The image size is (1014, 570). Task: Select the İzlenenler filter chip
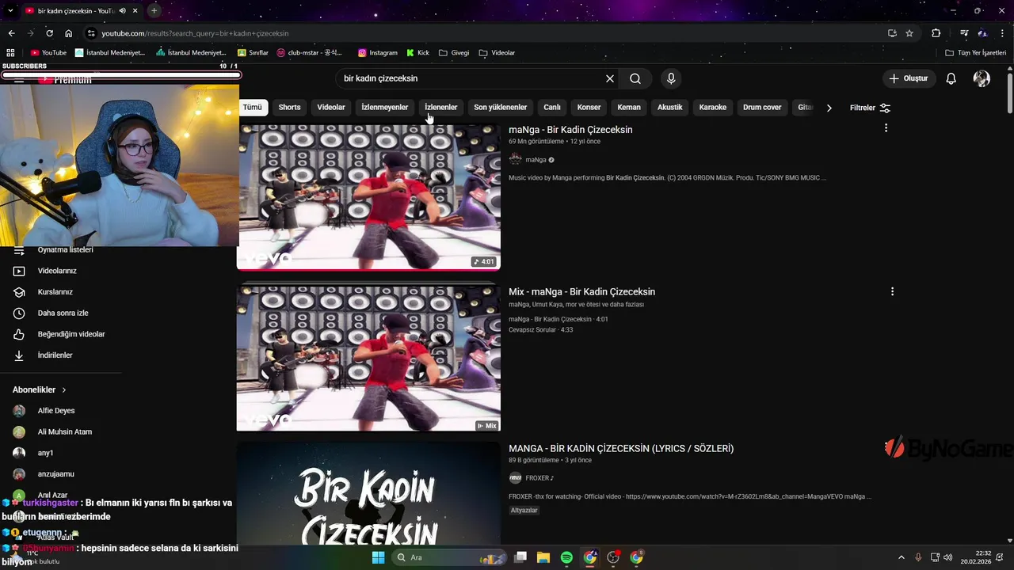click(440, 107)
